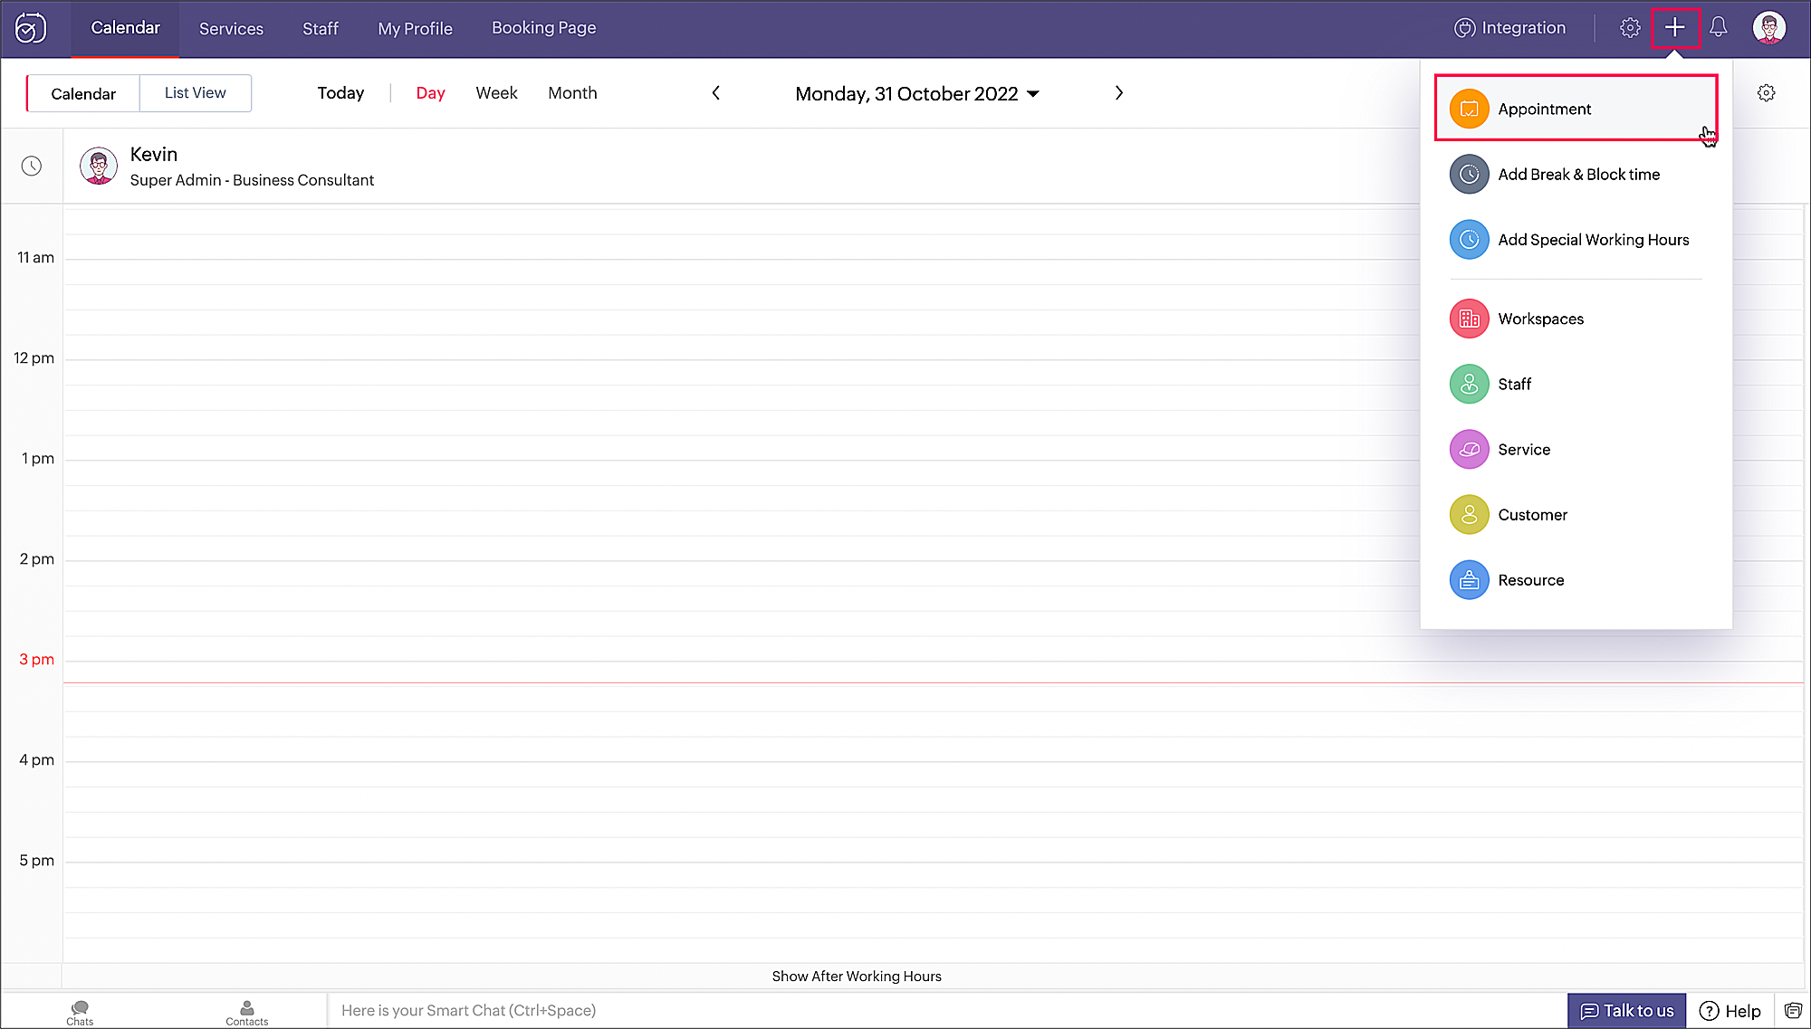
Task: Expand the date picker dropdown arrow
Action: click(1033, 94)
